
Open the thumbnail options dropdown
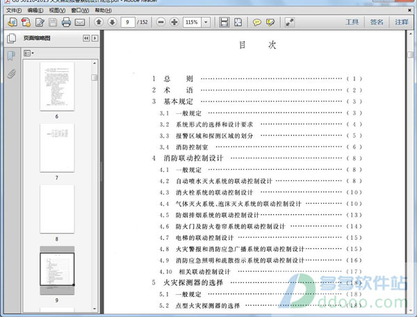coord(28,54)
